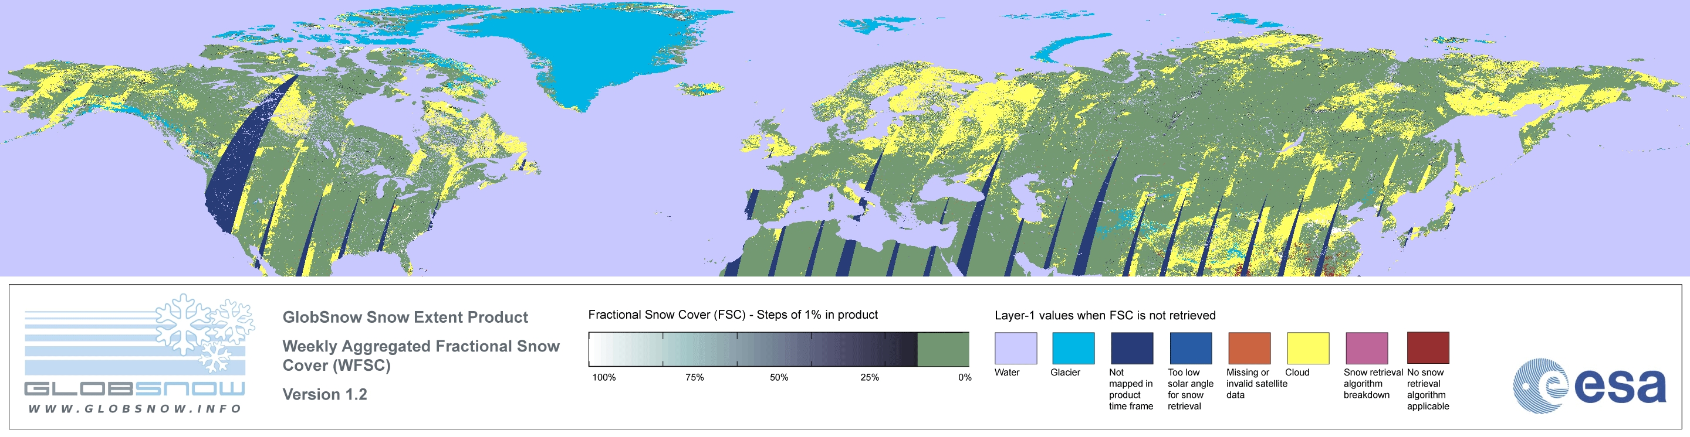Image resolution: width=1690 pixels, height=437 pixels.
Task: Click the Water legend color swatch
Action: click(x=1016, y=348)
